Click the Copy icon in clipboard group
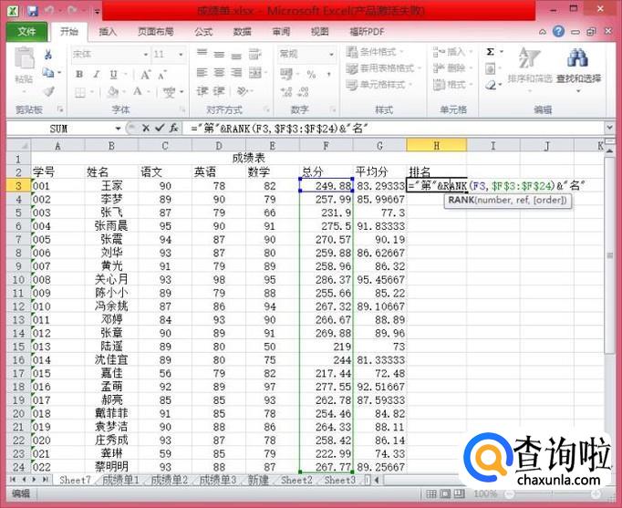Viewport: 622px width, 508px height. [x=48, y=73]
